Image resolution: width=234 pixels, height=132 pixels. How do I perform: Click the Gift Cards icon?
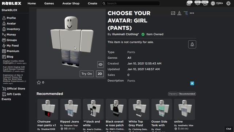(4, 94)
